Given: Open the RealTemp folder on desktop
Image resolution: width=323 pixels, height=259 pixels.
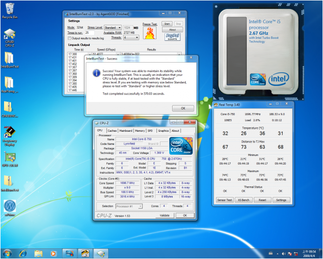Looking at the screenshot, I should tap(10, 84).
